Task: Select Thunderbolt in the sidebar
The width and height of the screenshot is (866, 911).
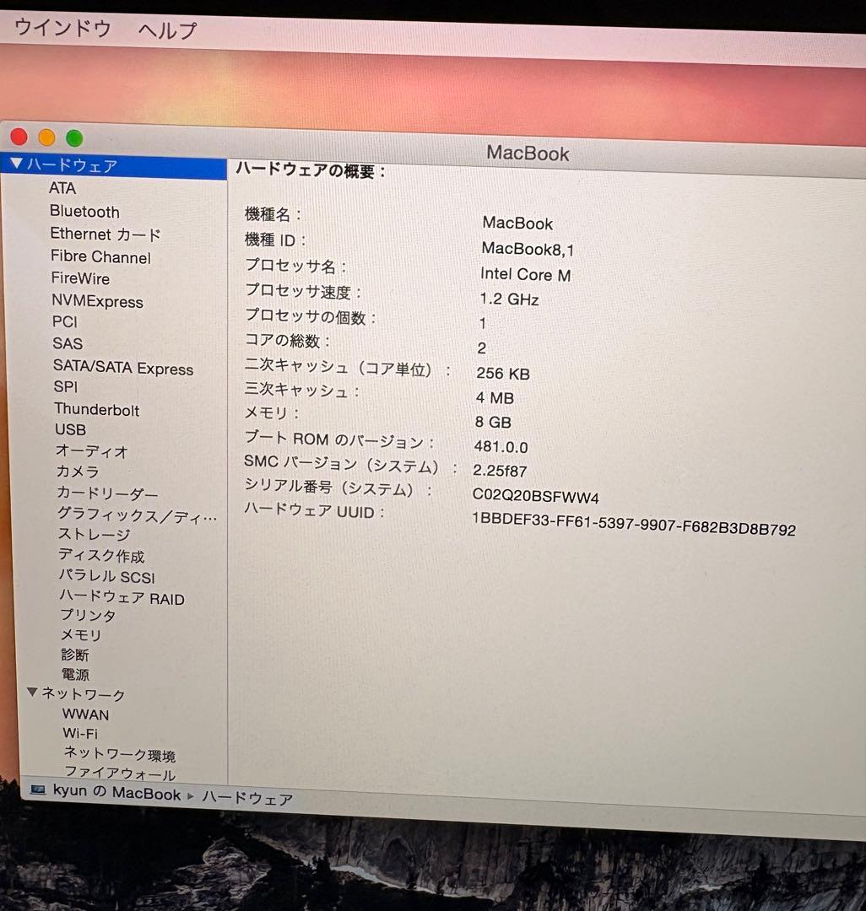Action: pyautogui.click(x=96, y=410)
